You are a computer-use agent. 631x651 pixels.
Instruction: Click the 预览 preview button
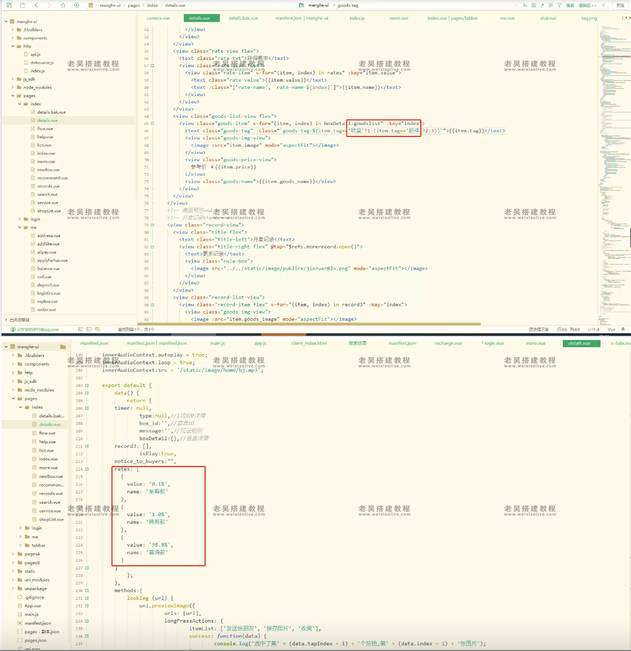pyautogui.click(x=620, y=5)
